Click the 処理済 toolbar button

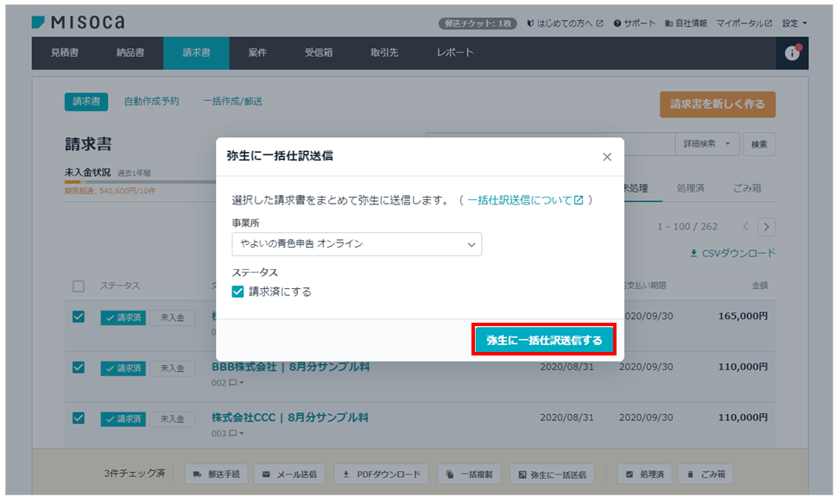(x=645, y=474)
